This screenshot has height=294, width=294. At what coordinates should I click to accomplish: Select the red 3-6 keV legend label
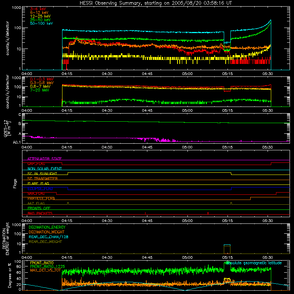[x=38, y=9]
